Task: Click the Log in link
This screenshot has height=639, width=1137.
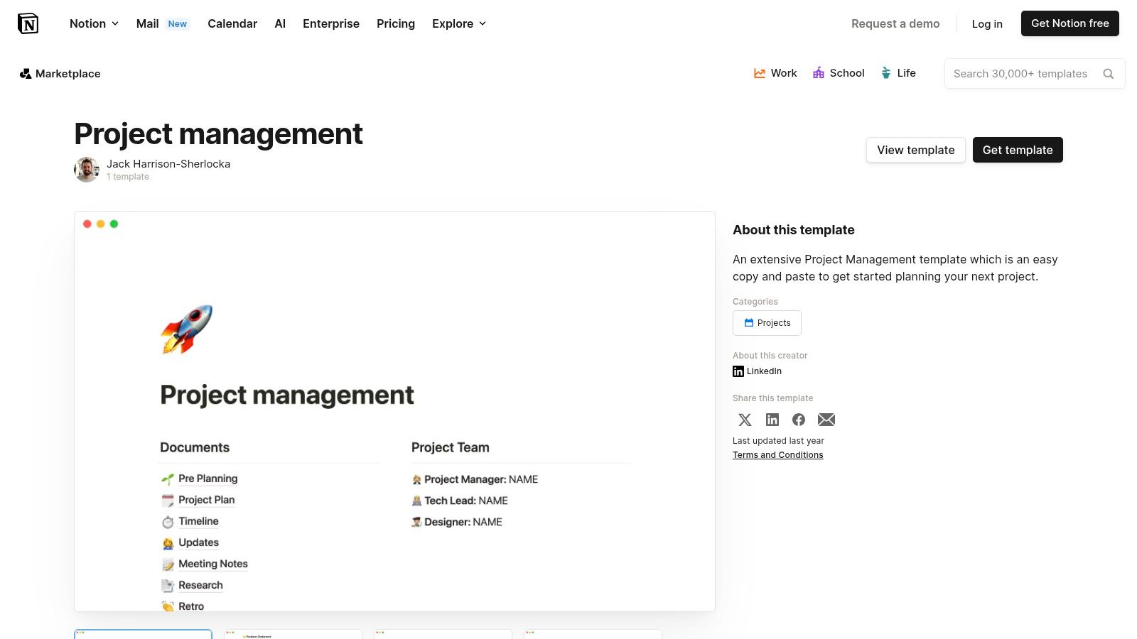Action: coord(987,23)
